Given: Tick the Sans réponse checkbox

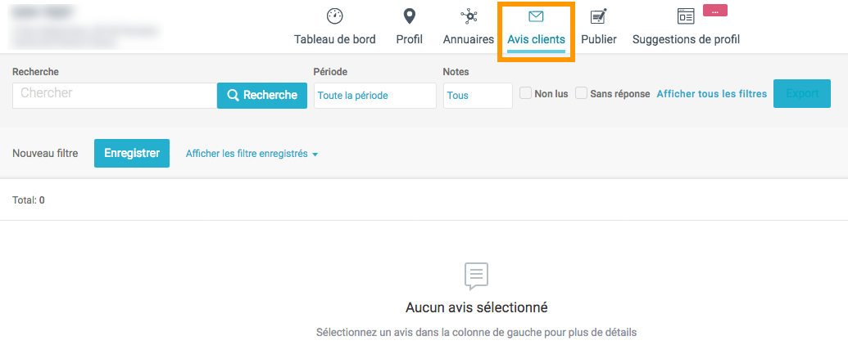Looking at the screenshot, I should coord(582,93).
